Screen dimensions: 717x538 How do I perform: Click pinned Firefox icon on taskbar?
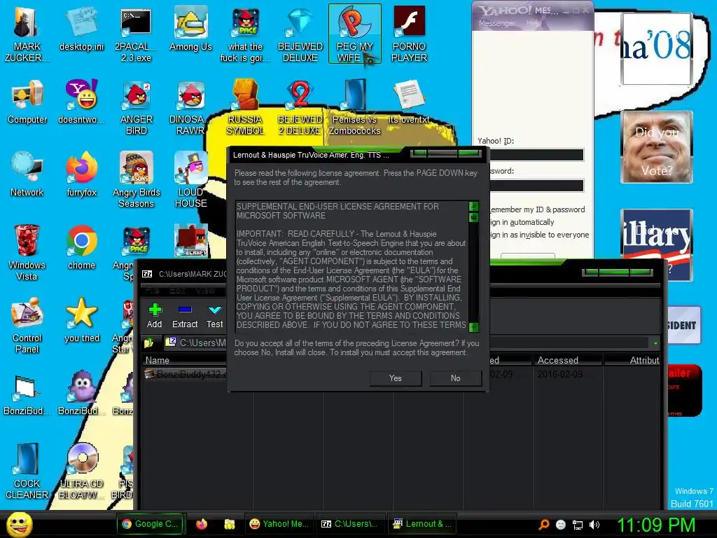pos(202,524)
